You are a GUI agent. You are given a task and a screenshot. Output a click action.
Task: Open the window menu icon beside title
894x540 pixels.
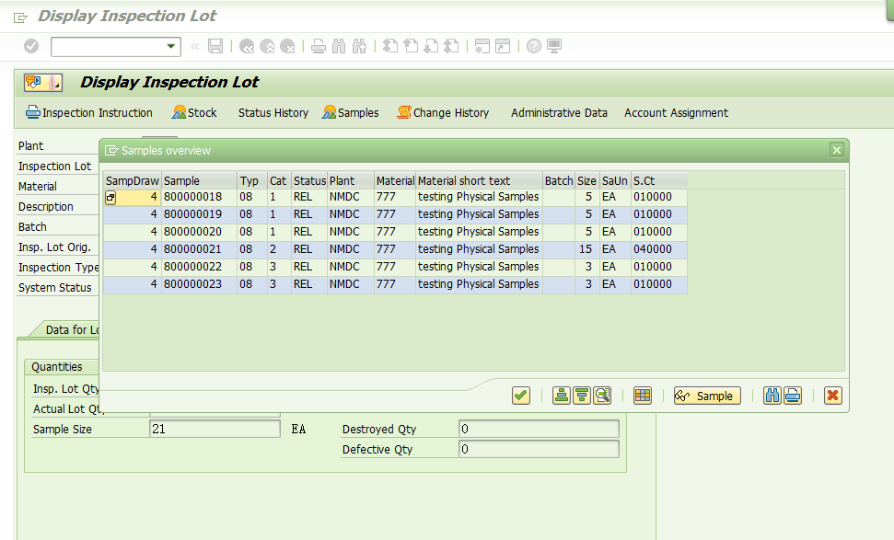(x=20, y=17)
